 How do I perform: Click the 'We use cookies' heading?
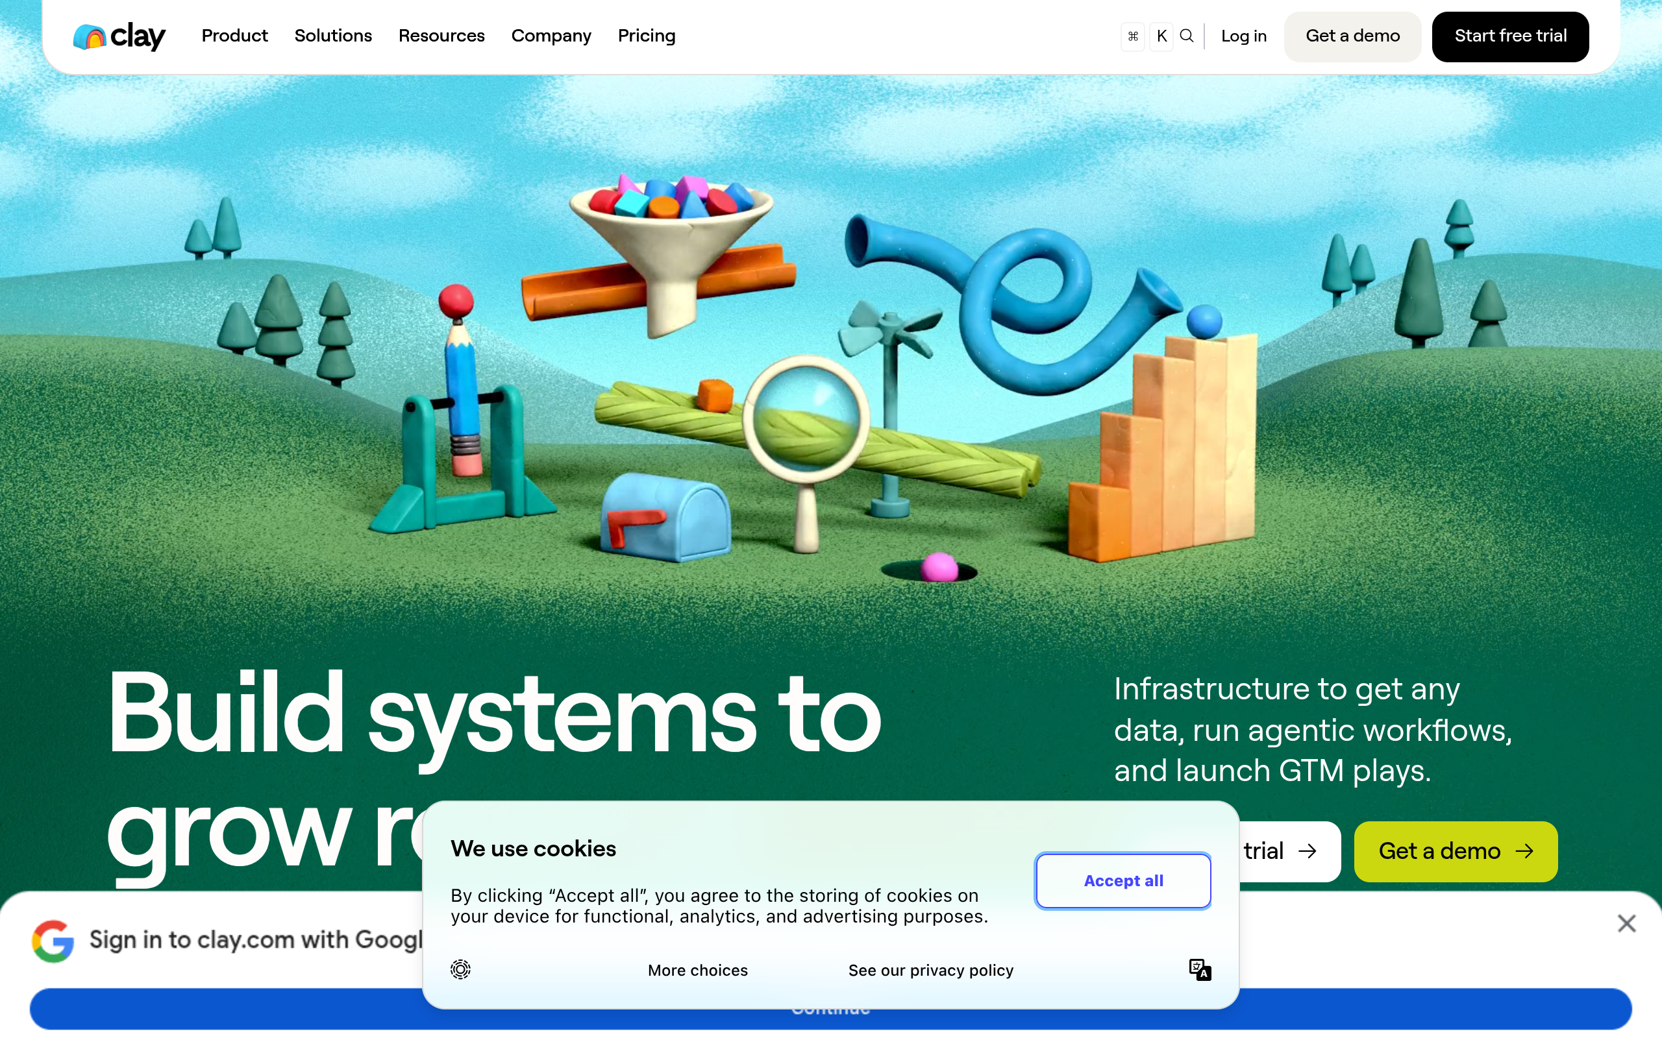pos(533,849)
